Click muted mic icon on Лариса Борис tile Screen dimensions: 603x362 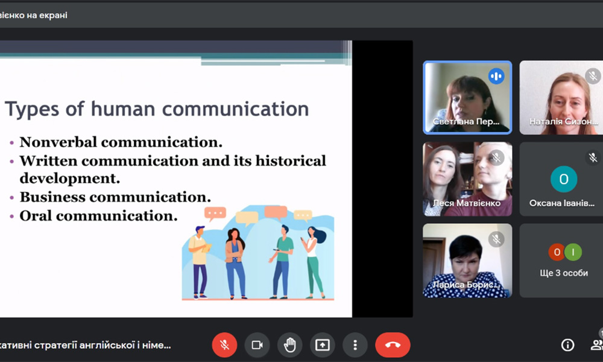pos(496,240)
